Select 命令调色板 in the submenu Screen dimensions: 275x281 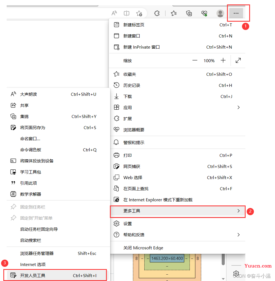(x=58, y=150)
